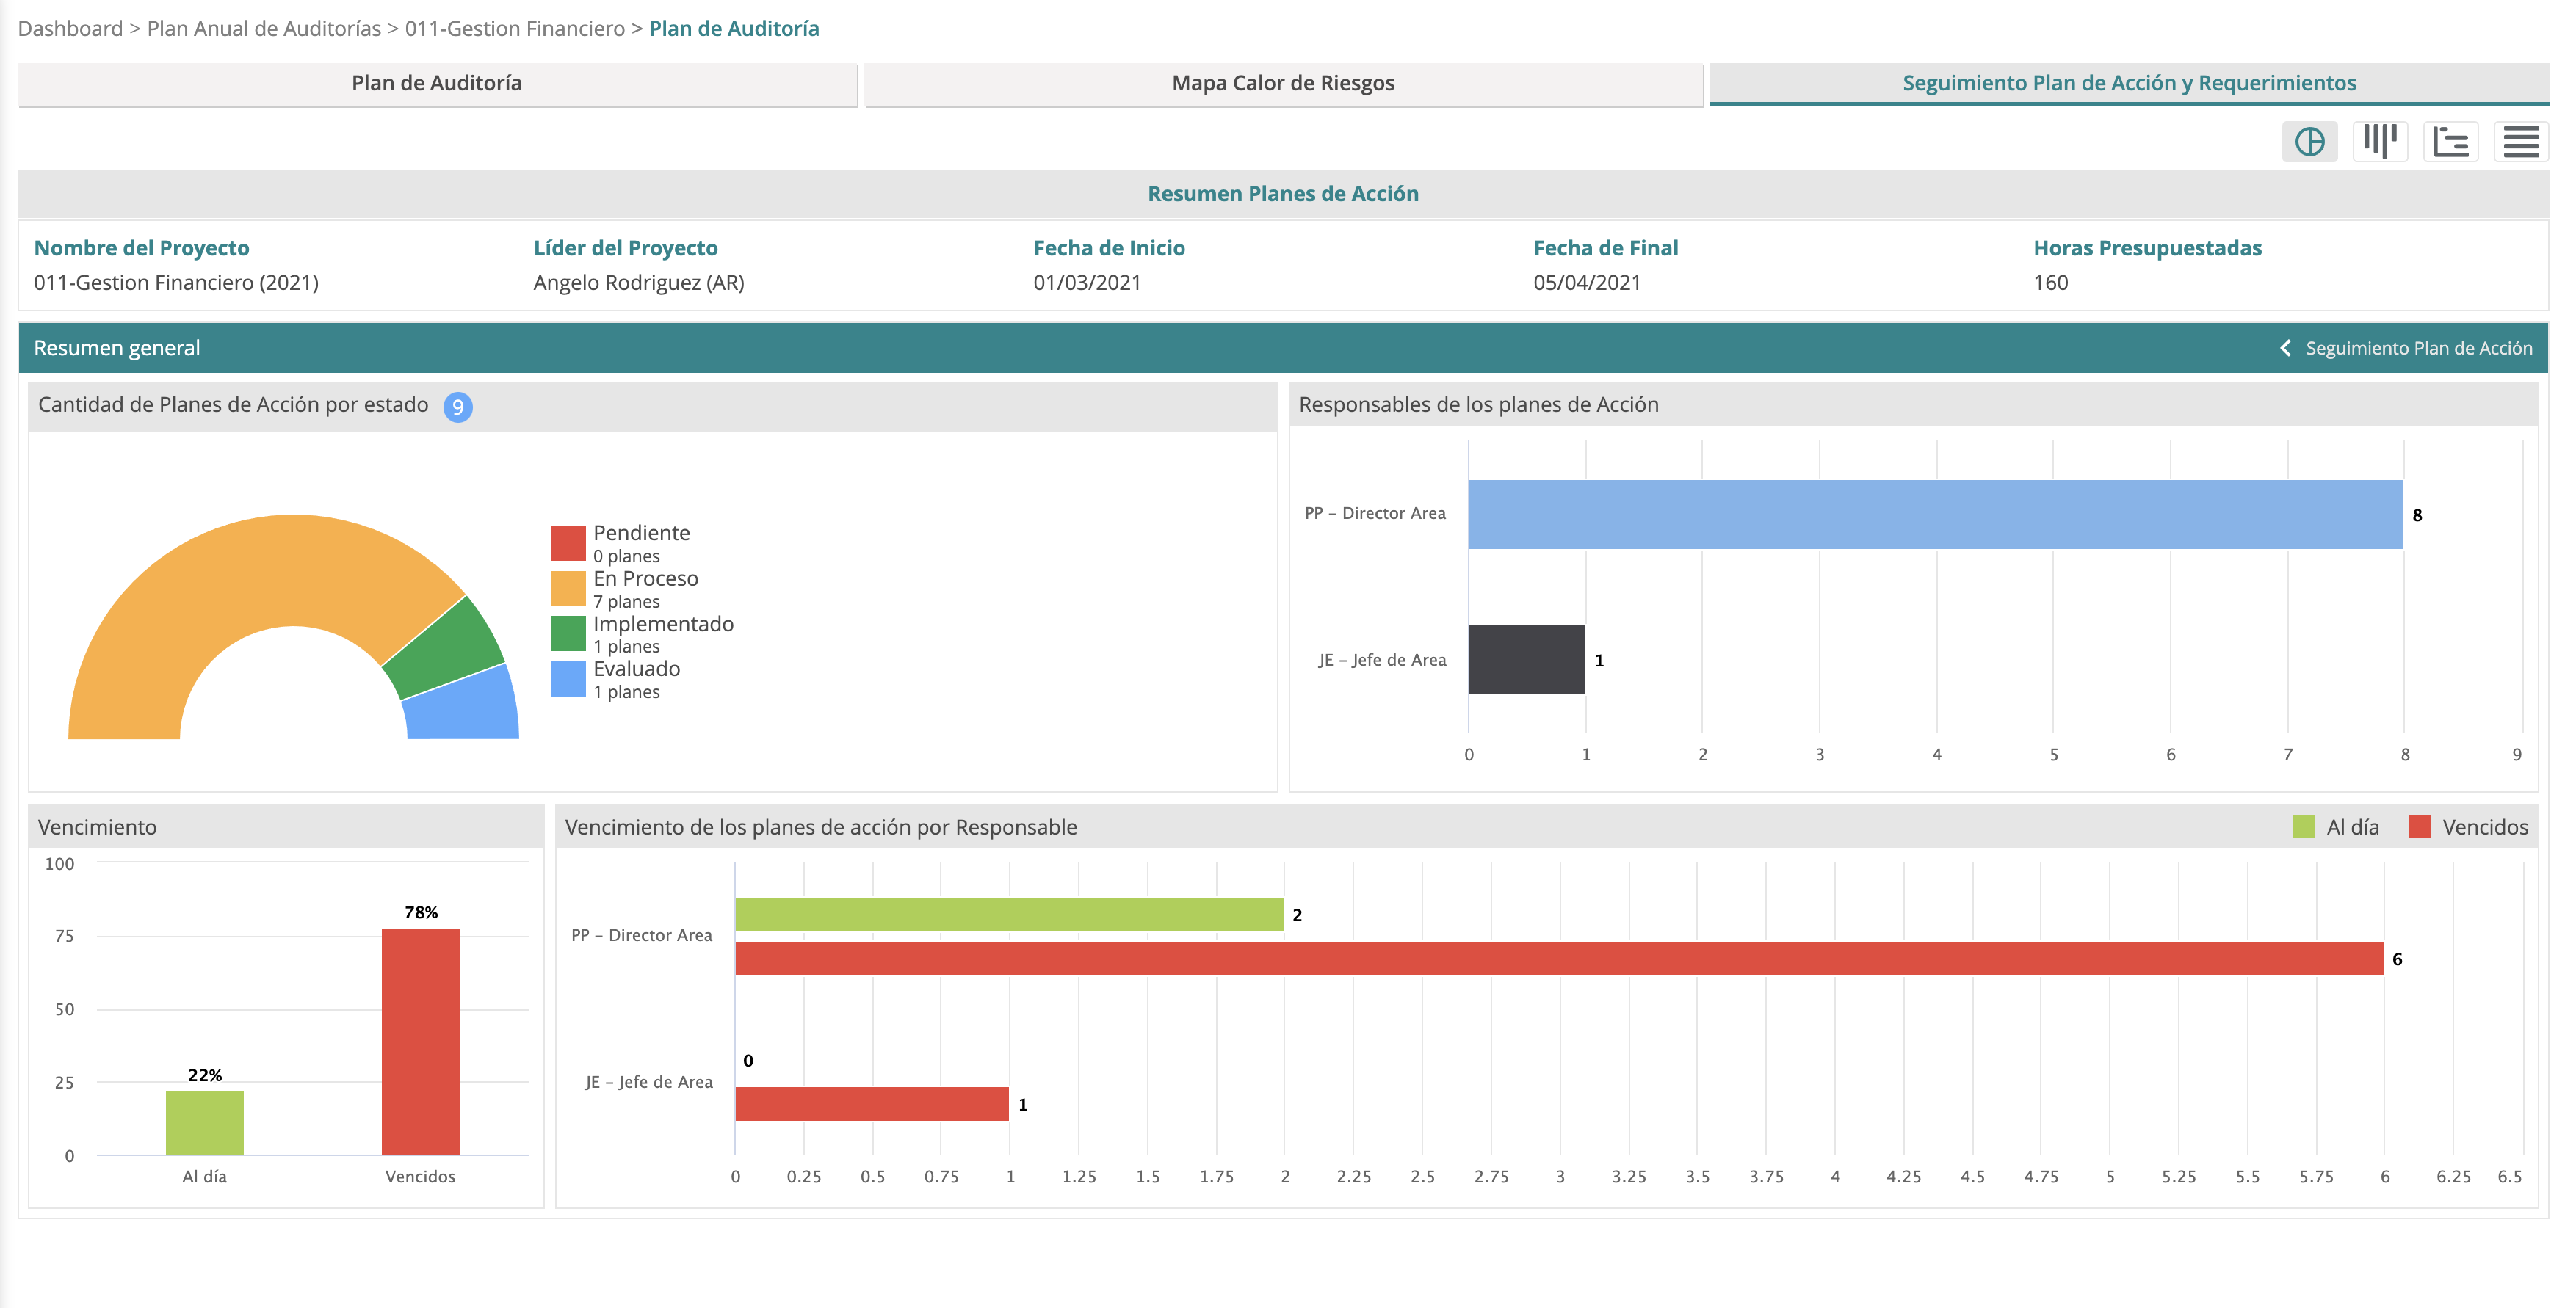Open the horizontal bar chart view icon
This screenshot has width=2576, height=1308.
tap(2450, 142)
